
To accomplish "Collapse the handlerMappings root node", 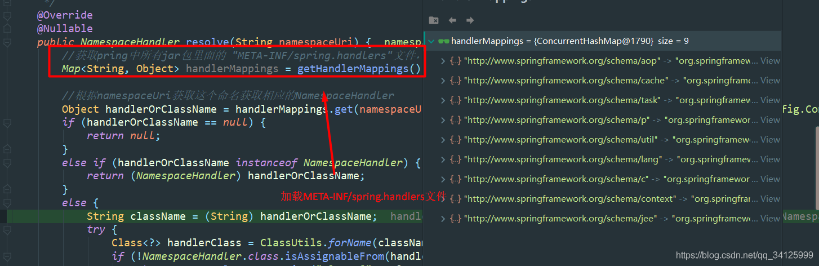I will click(x=431, y=41).
